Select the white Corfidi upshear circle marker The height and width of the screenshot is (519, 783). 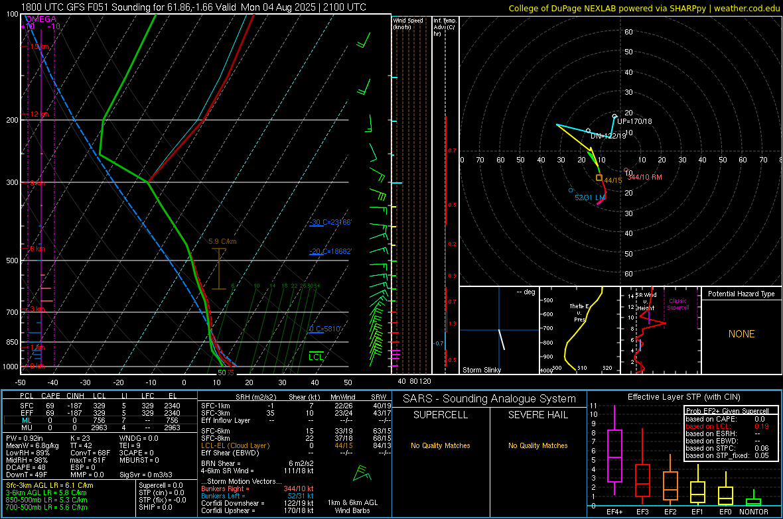(x=614, y=116)
